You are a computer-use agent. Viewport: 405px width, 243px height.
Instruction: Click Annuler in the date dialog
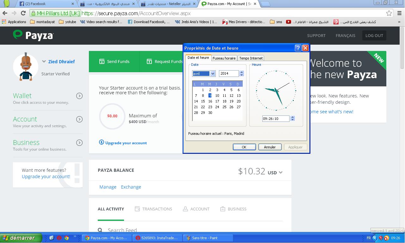(x=270, y=147)
